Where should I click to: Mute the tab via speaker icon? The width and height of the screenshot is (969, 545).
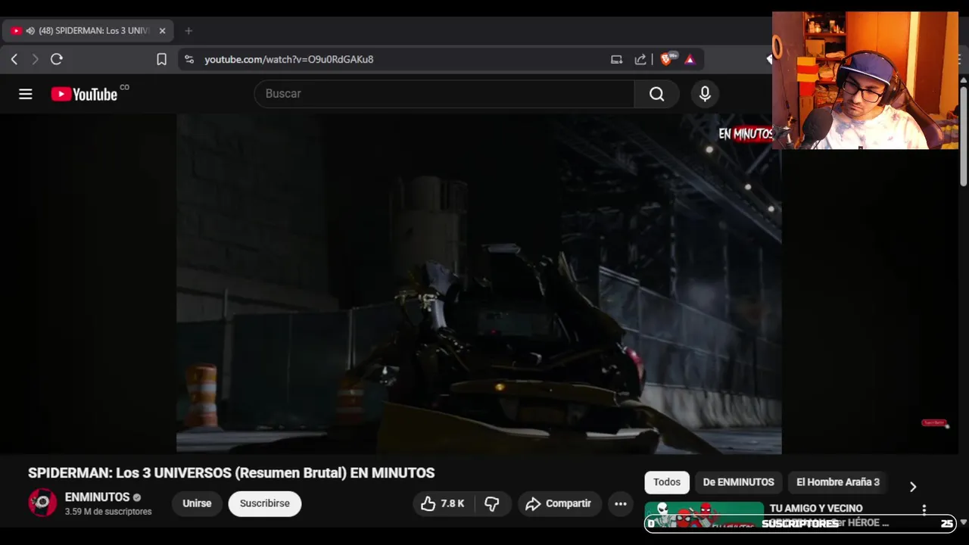pyautogui.click(x=30, y=31)
